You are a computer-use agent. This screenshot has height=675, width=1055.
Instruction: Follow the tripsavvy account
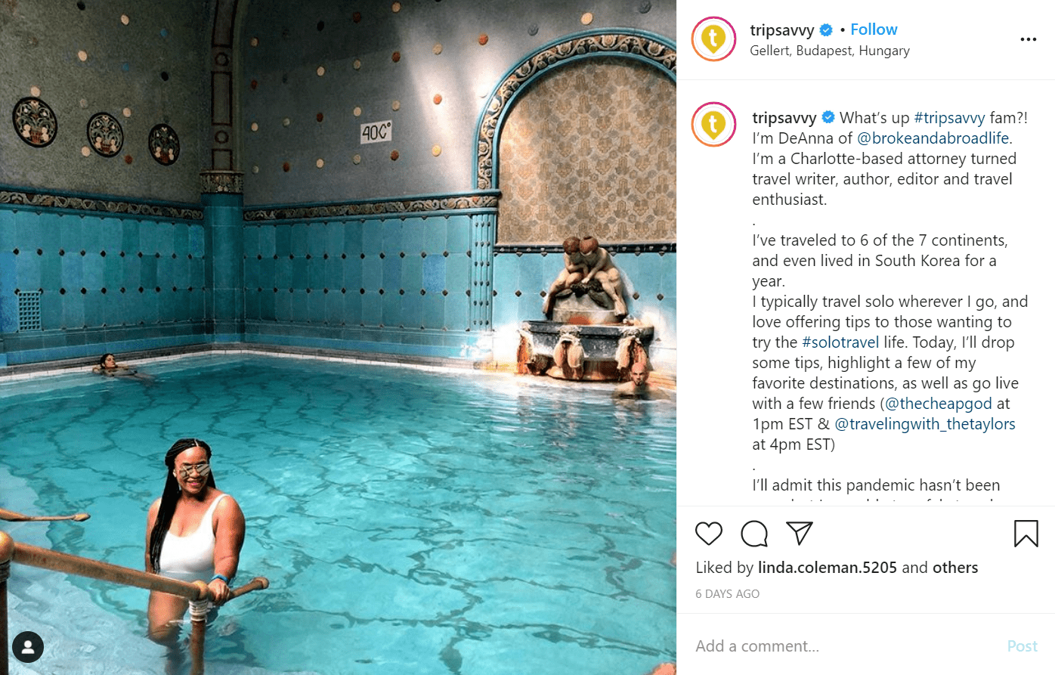(874, 29)
